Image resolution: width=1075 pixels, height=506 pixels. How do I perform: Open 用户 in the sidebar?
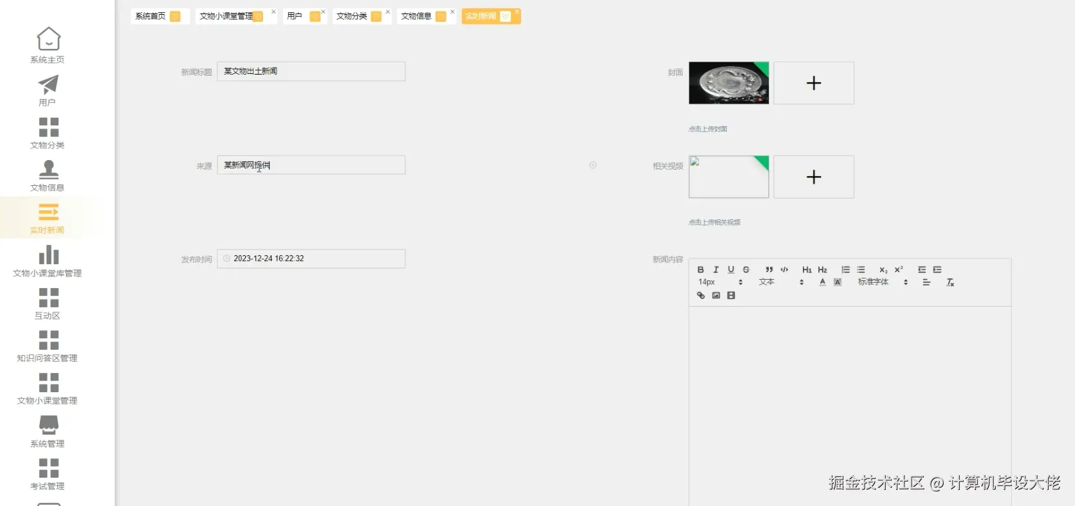click(48, 91)
